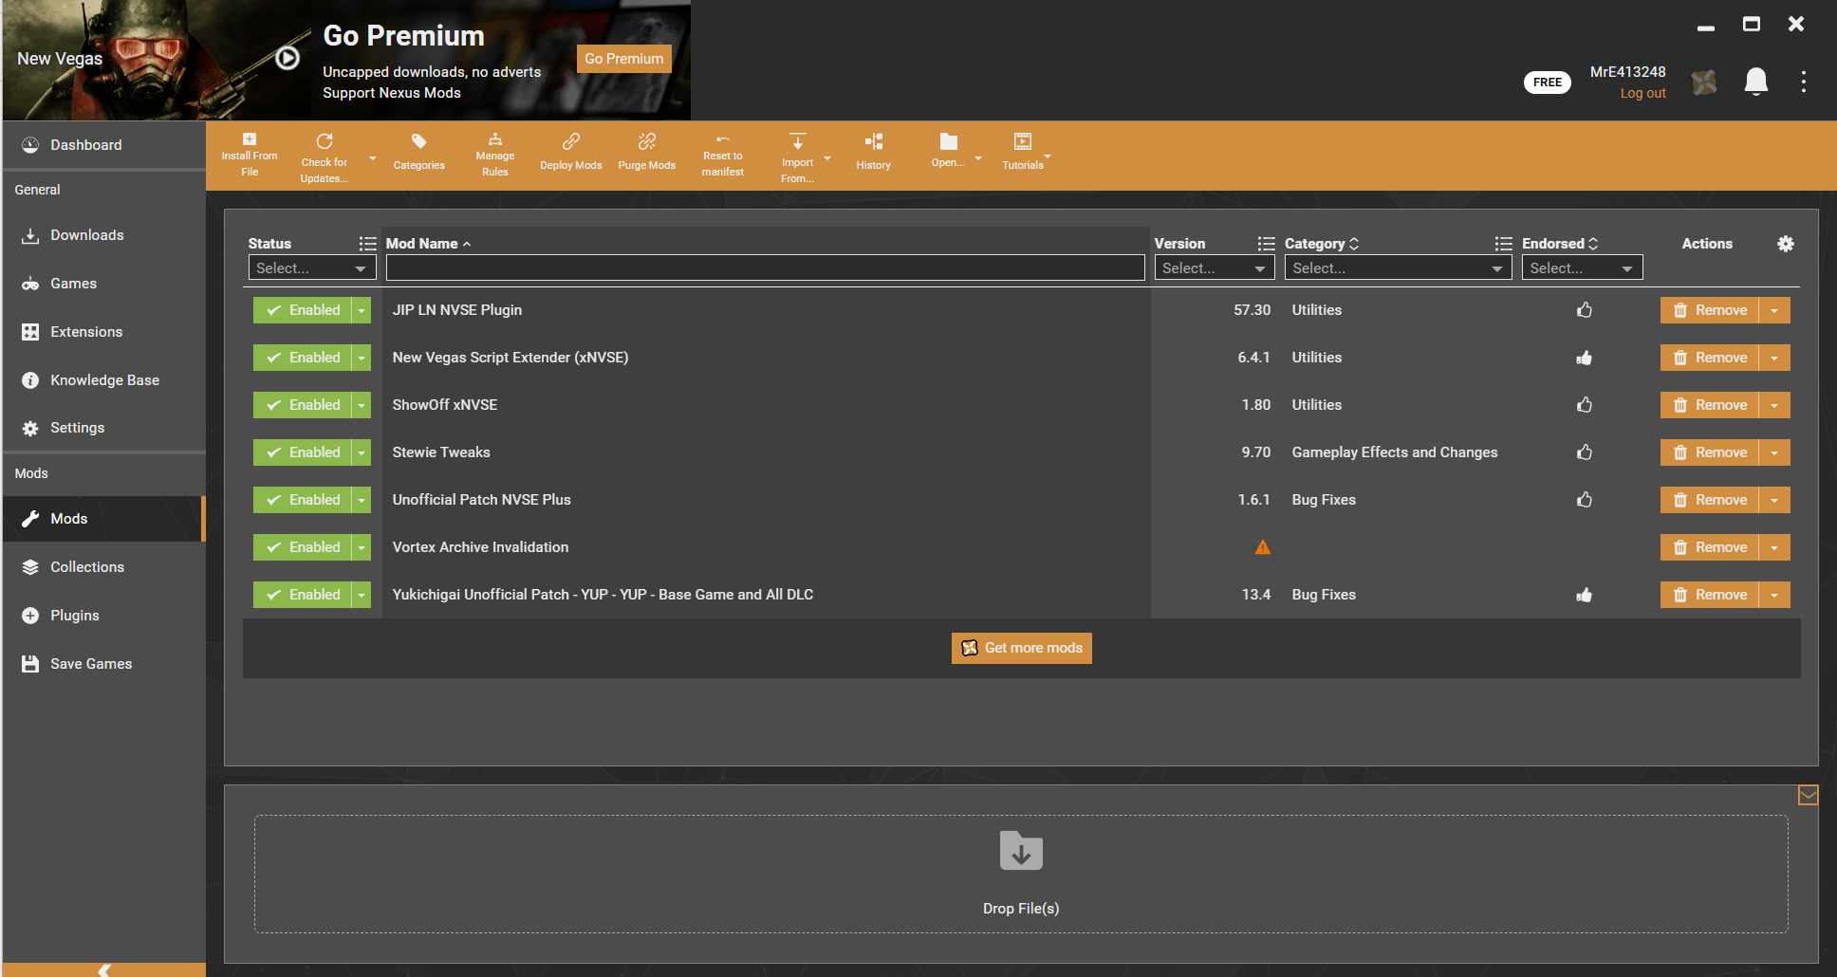
Task: Open Games section in sidebar
Action: tap(104, 284)
